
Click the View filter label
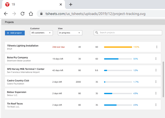tap(60, 28)
